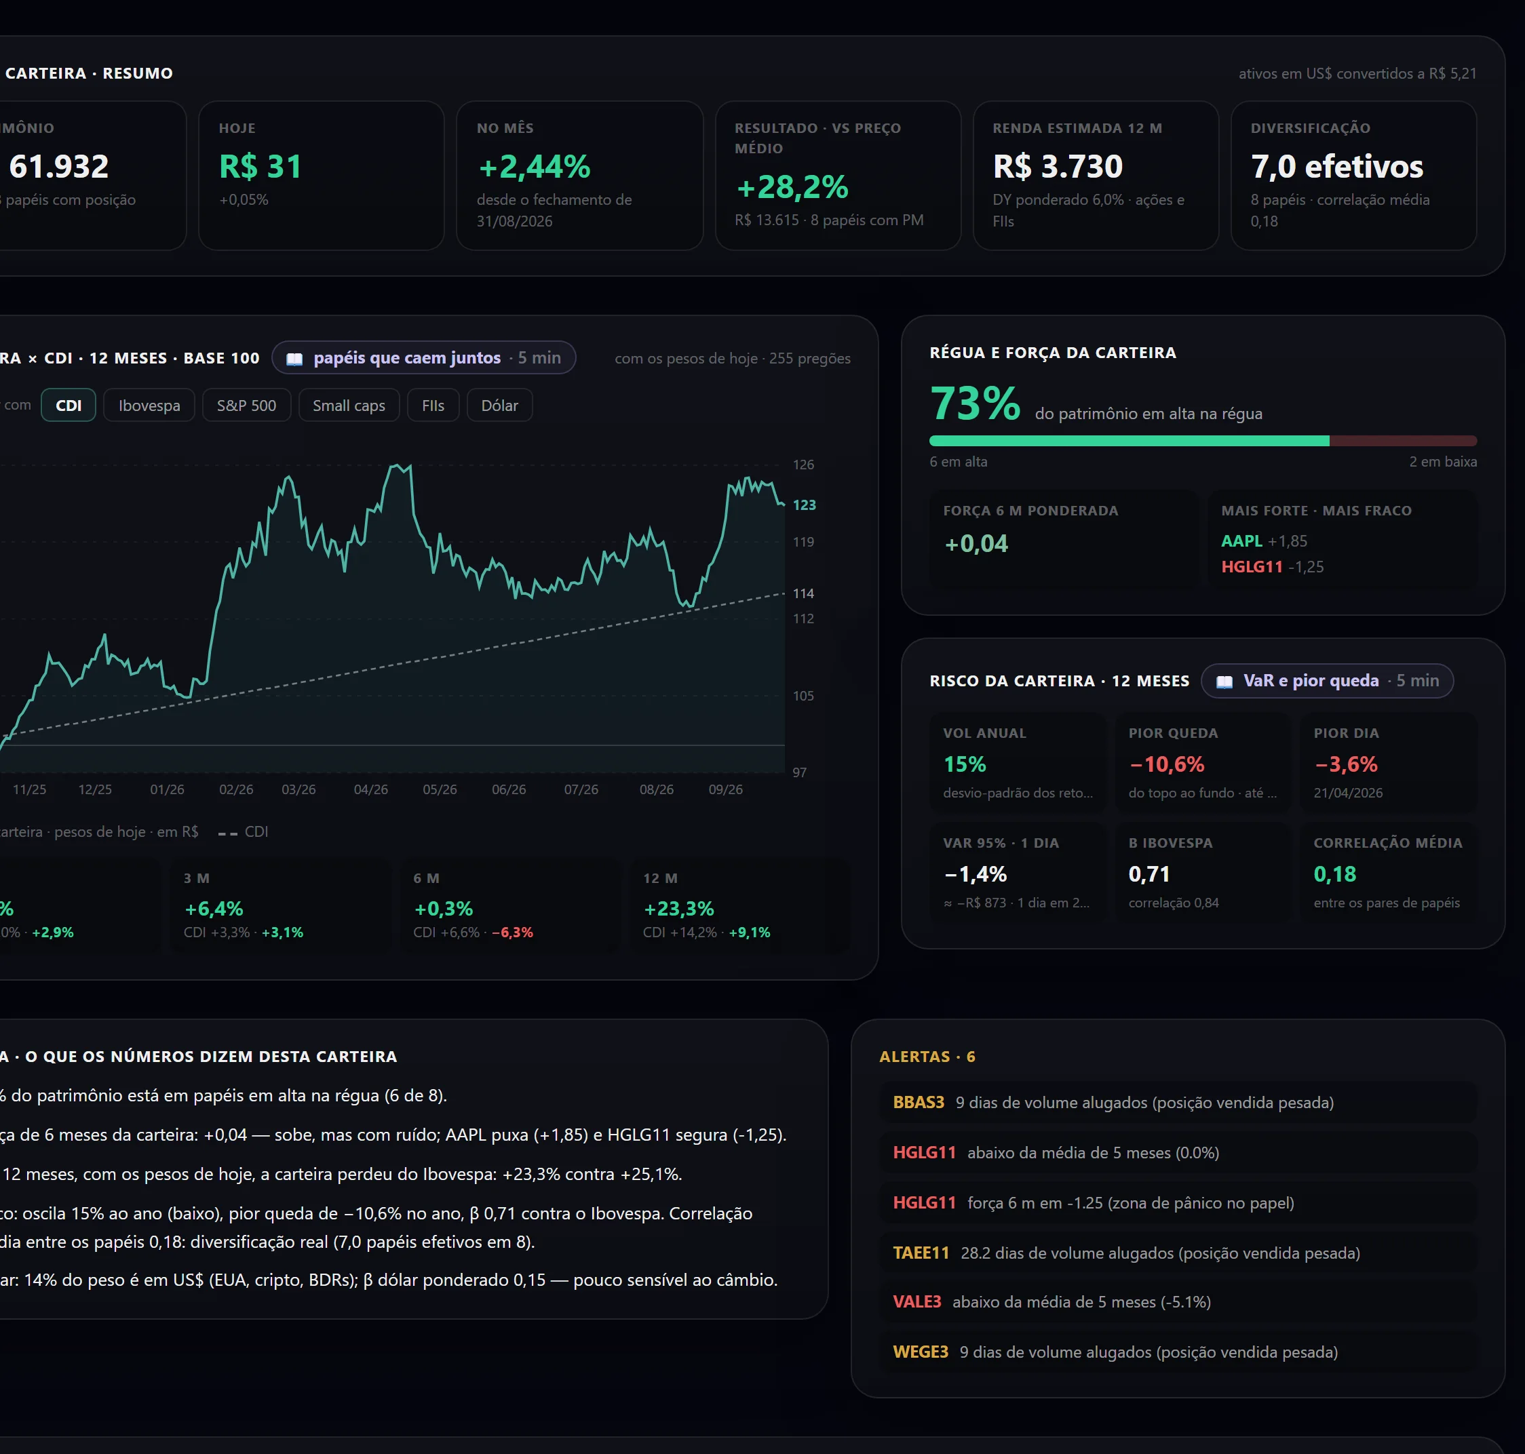Click the 12 M return tile '+23,3%'
Viewport: 1525px width, 1454px height.
pos(740,905)
